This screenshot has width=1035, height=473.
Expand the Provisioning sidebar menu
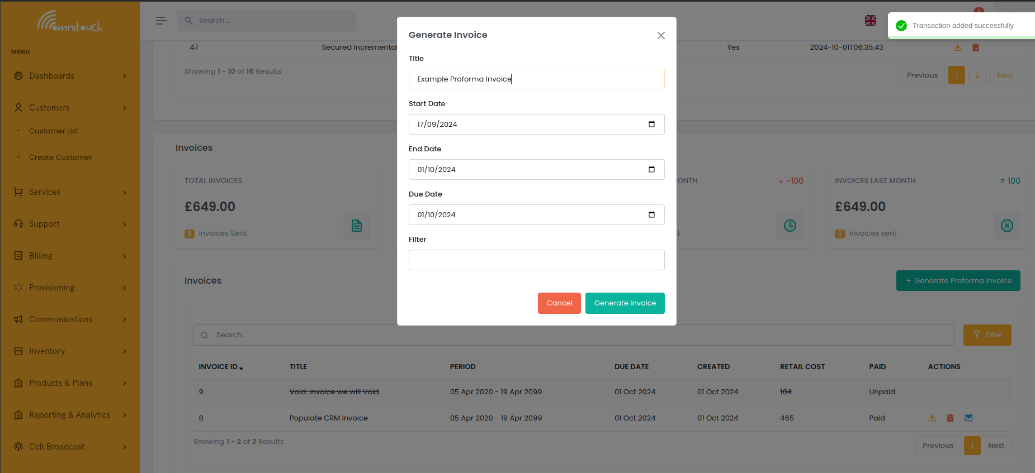70,288
